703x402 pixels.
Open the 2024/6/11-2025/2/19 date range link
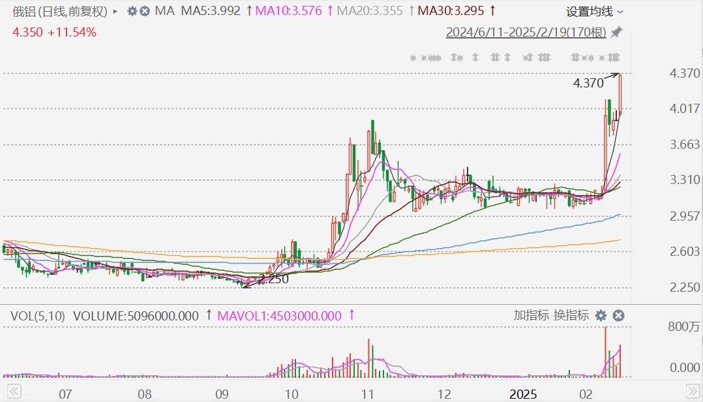(526, 32)
